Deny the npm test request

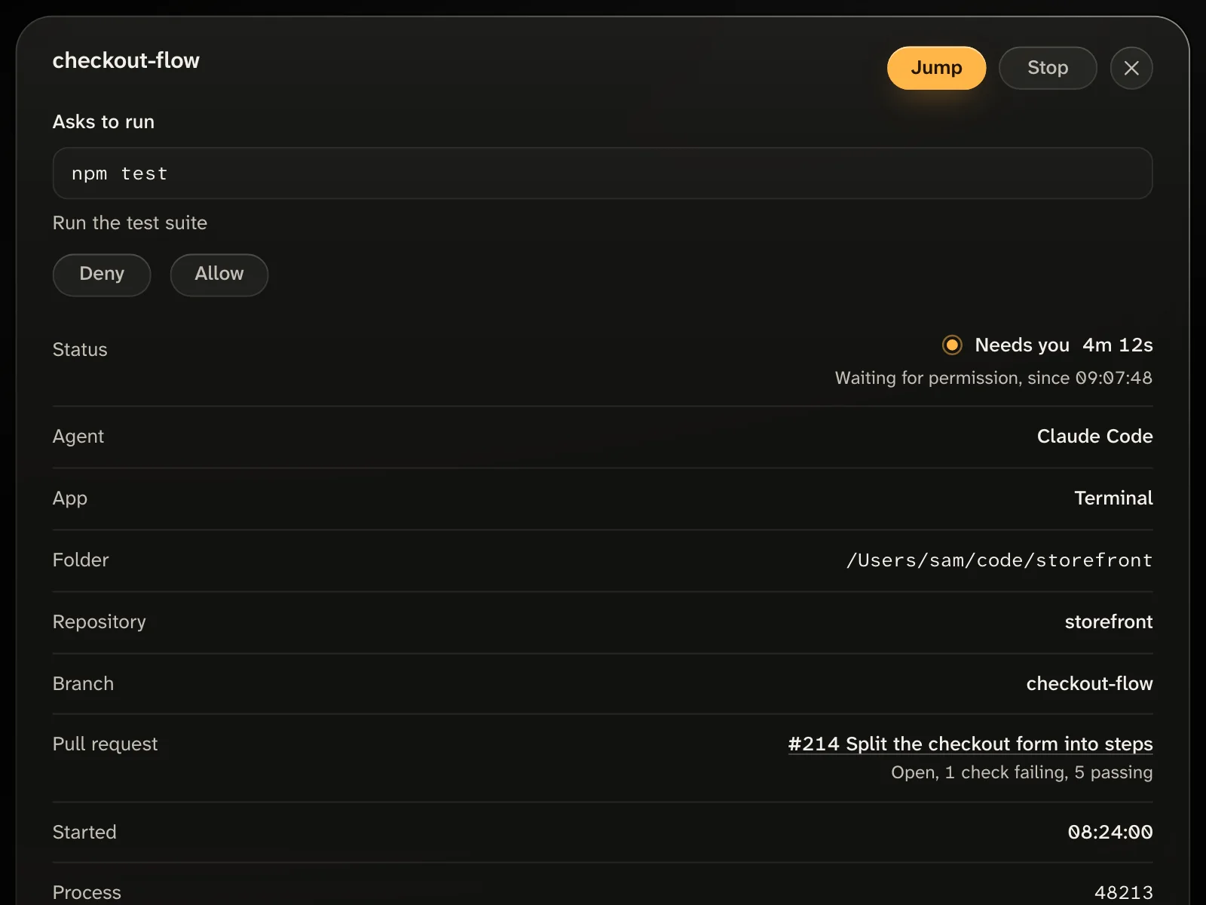pos(102,275)
